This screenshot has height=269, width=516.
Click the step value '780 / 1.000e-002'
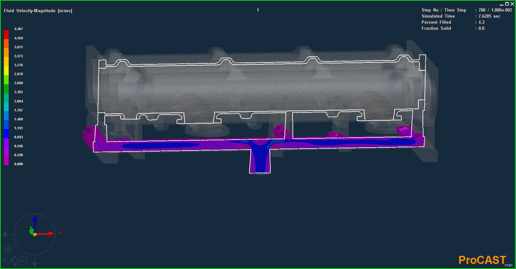pos(495,10)
